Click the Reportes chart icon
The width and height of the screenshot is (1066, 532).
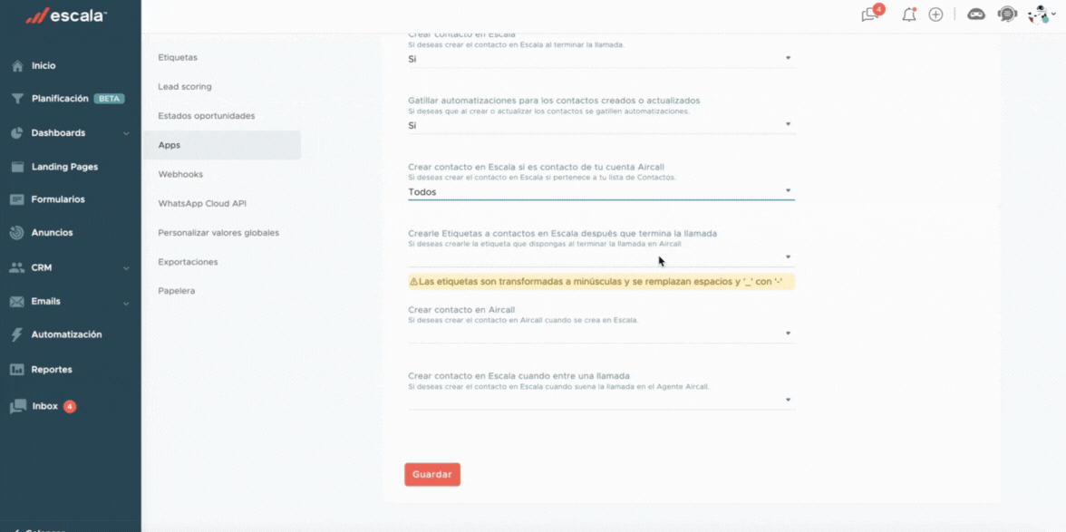coord(18,370)
